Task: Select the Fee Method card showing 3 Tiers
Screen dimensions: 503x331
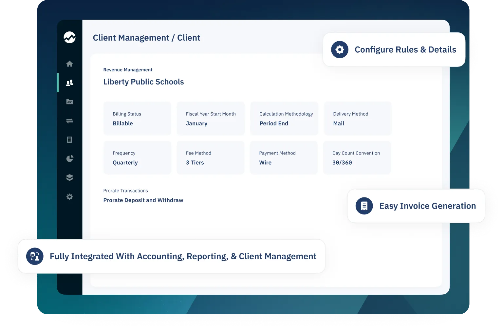Action: coord(211,157)
